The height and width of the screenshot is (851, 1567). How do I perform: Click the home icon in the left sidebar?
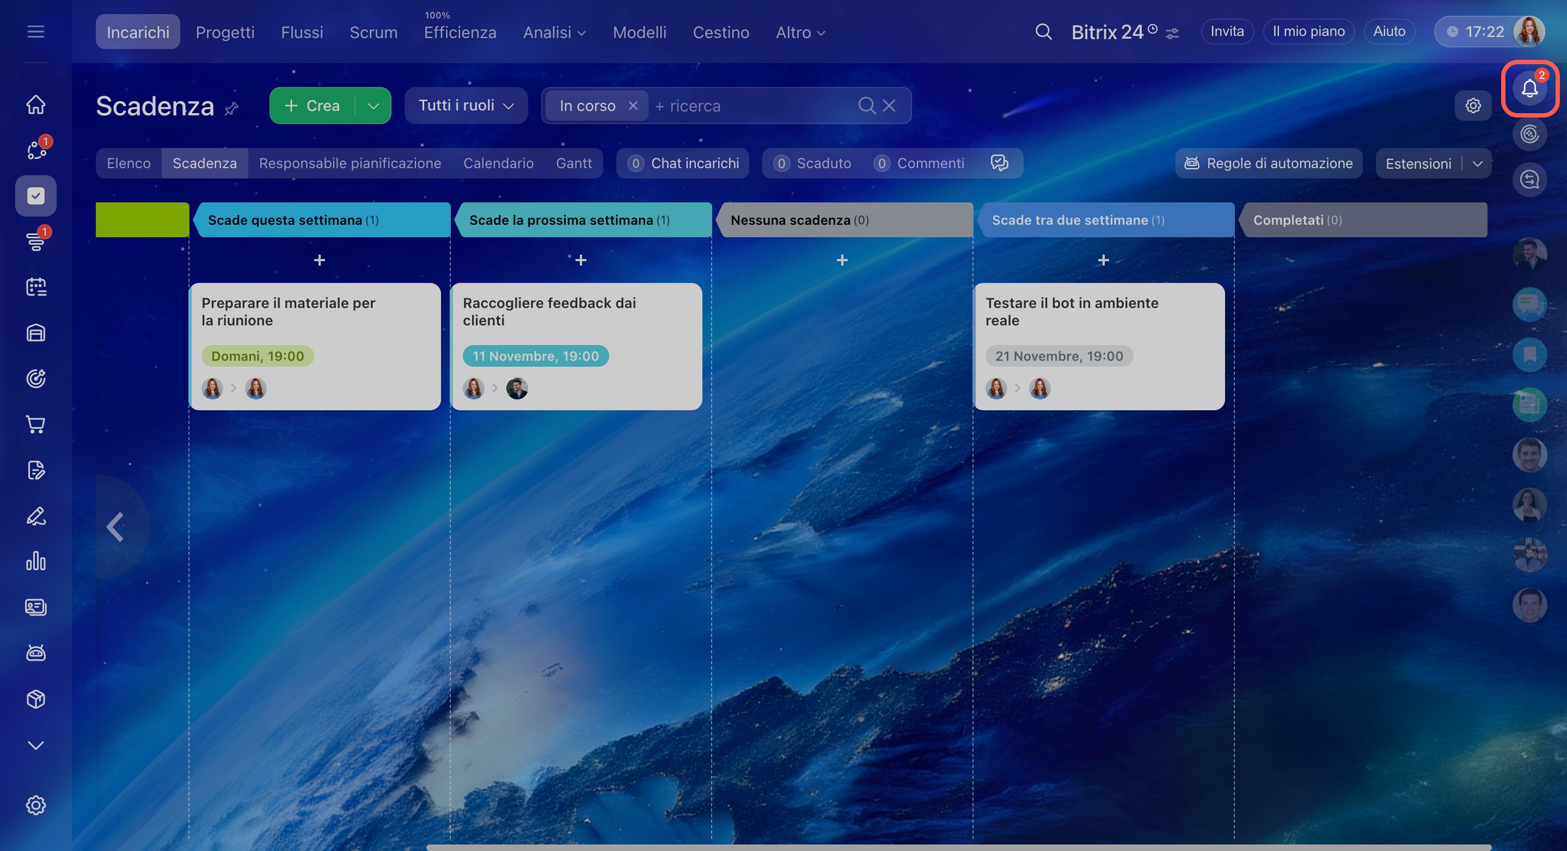[x=36, y=104]
